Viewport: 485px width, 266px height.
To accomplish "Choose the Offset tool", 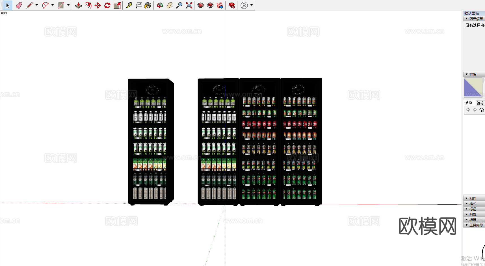I will 88,5.
